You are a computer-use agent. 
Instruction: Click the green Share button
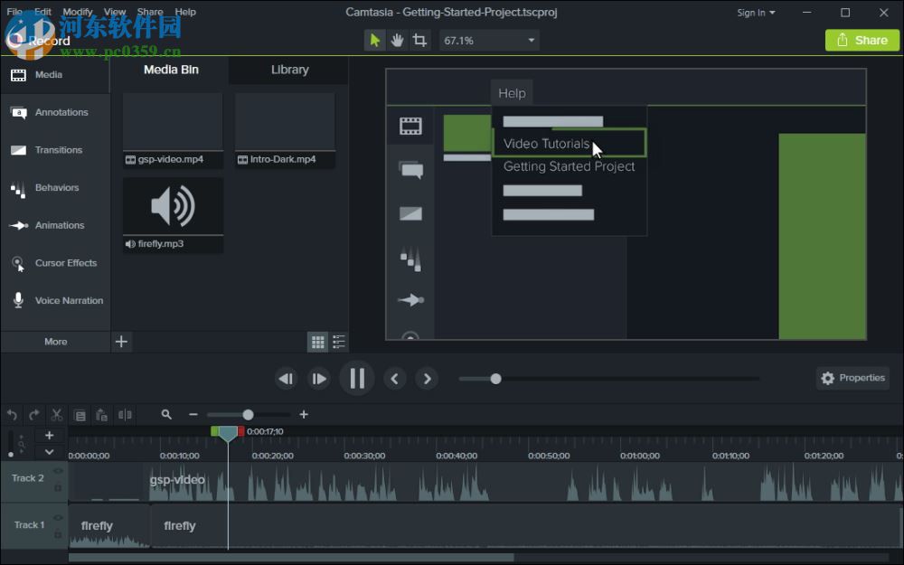pyautogui.click(x=862, y=40)
